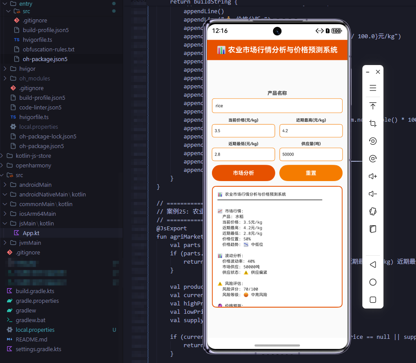Collapse the entry folder
This screenshot has height=363, width=416.
tap(5, 4)
